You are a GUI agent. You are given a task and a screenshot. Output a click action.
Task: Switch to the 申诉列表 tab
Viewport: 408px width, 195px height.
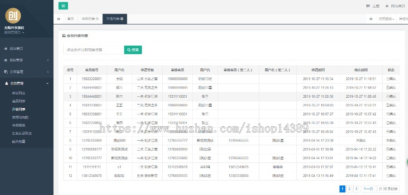[90, 19]
